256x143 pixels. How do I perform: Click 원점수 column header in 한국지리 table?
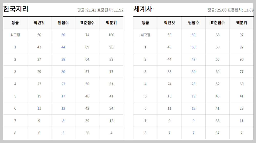coord(63,23)
